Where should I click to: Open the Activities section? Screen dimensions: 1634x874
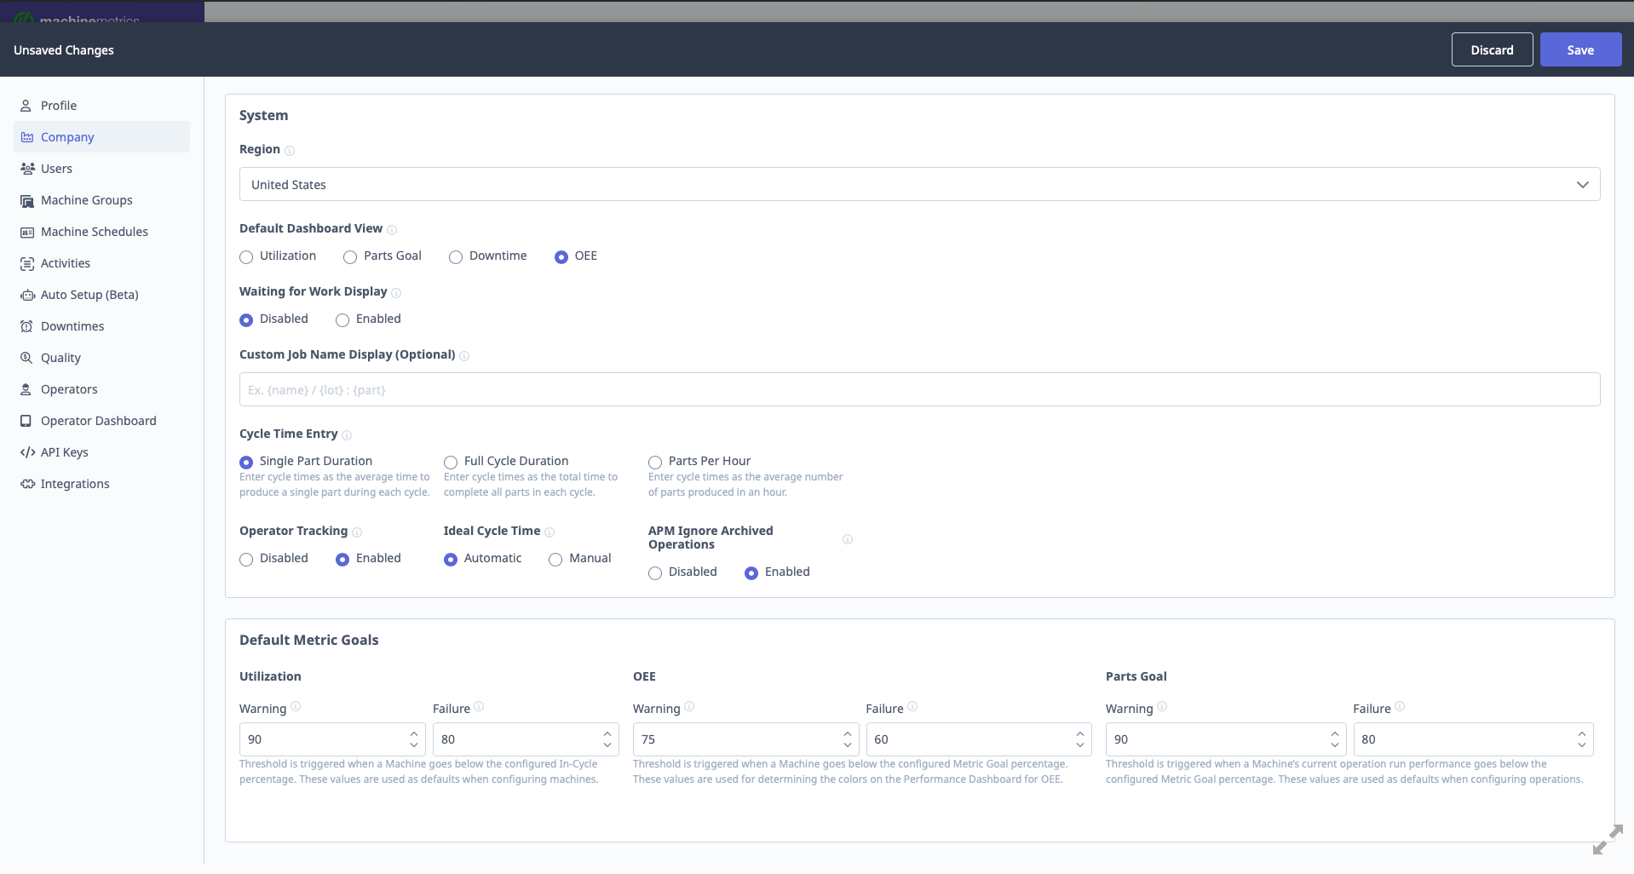[66, 262]
